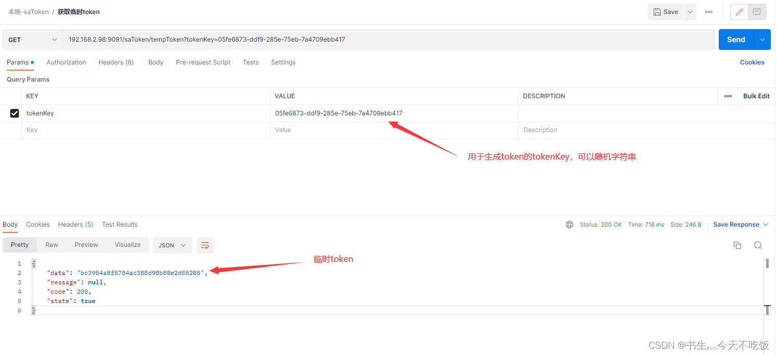Open the comments view icon
The width and height of the screenshot is (777, 355).
coord(757,12)
